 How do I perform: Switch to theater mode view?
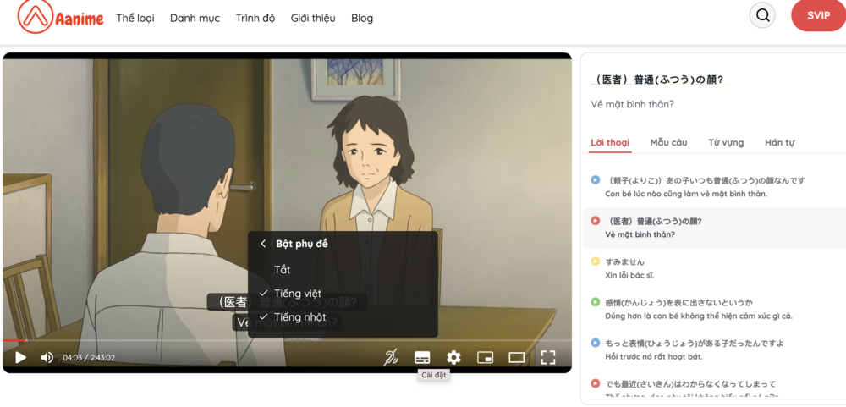516,357
